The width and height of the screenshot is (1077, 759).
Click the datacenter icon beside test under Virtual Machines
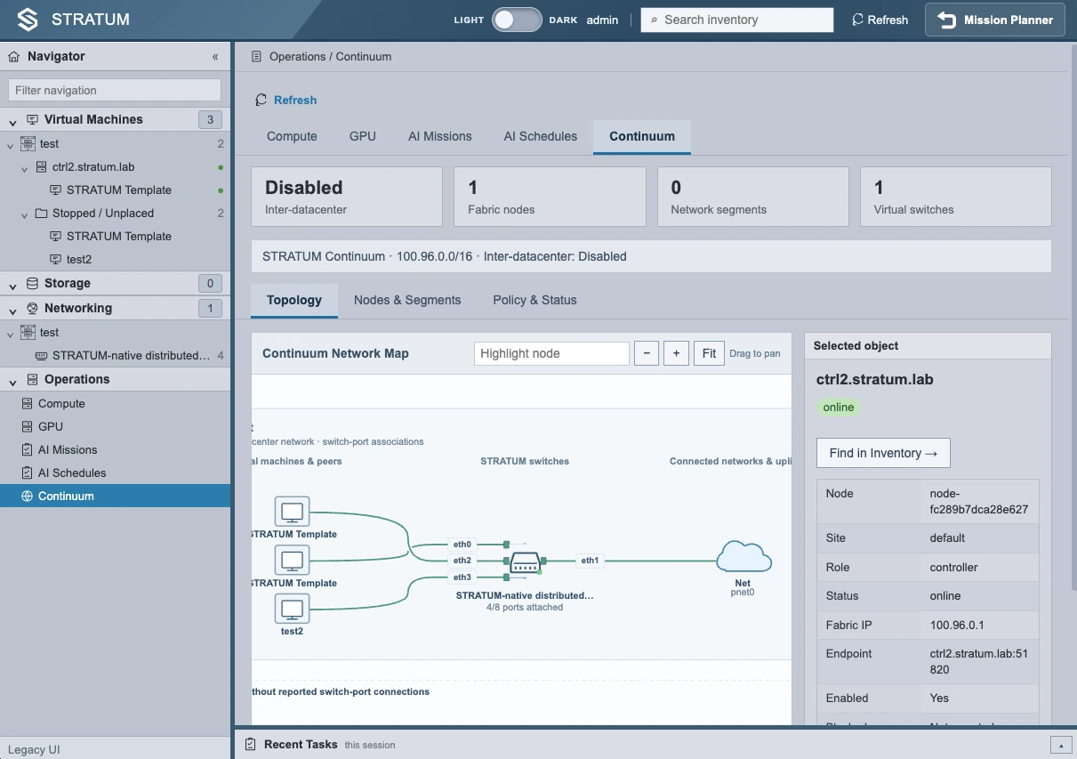(x=28, y=143)
